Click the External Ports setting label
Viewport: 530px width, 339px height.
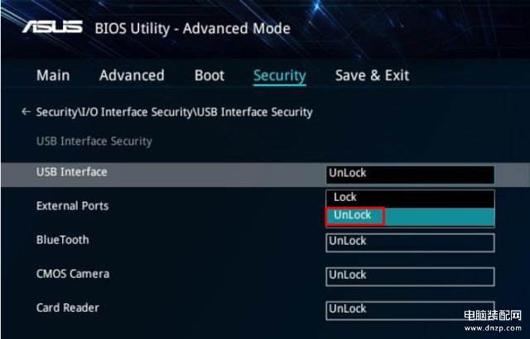(72, 206)
